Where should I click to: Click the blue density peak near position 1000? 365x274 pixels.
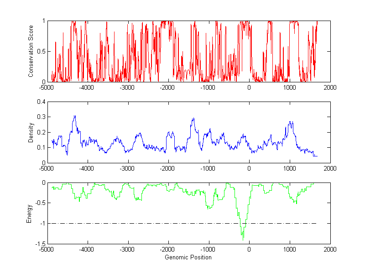click(290, 122)
